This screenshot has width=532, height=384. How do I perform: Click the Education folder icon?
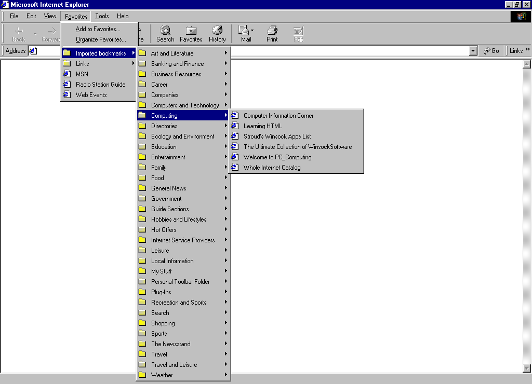(x=142, y=146)
